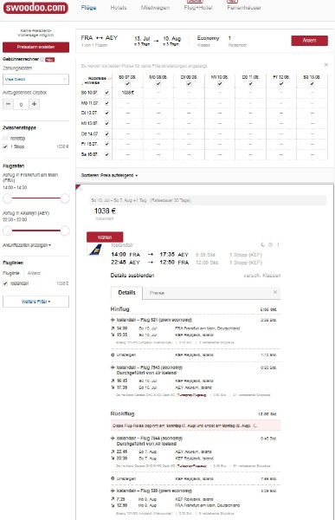The image size is (335, 520).
Task: Toggle the Mo 11.07. row checkbox
Action: coord(106,103)
